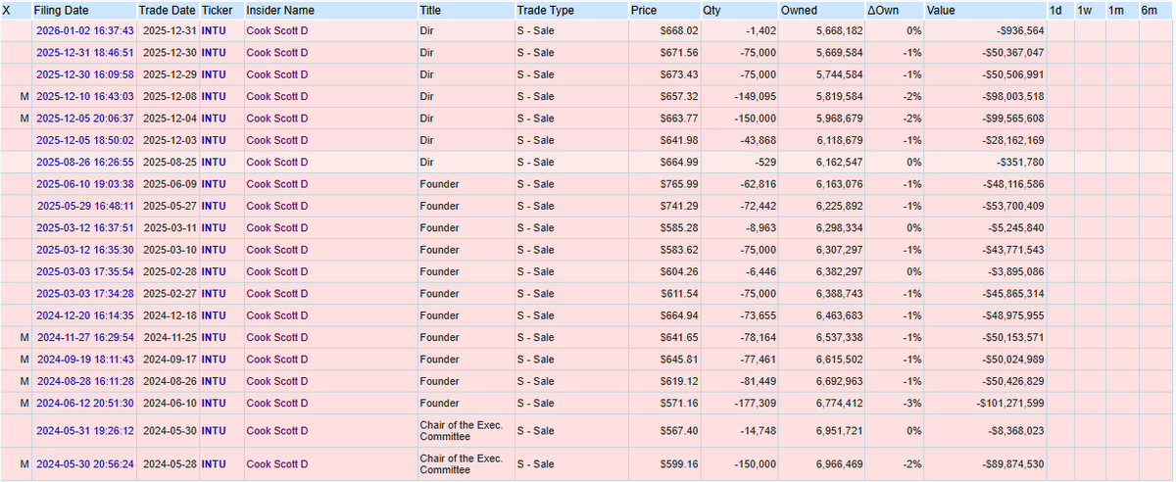The height and width of the screenshot is (482, 1176).
Task: Open filing dated 2024-06-12 20:51:30
Action: coord(85,403)
